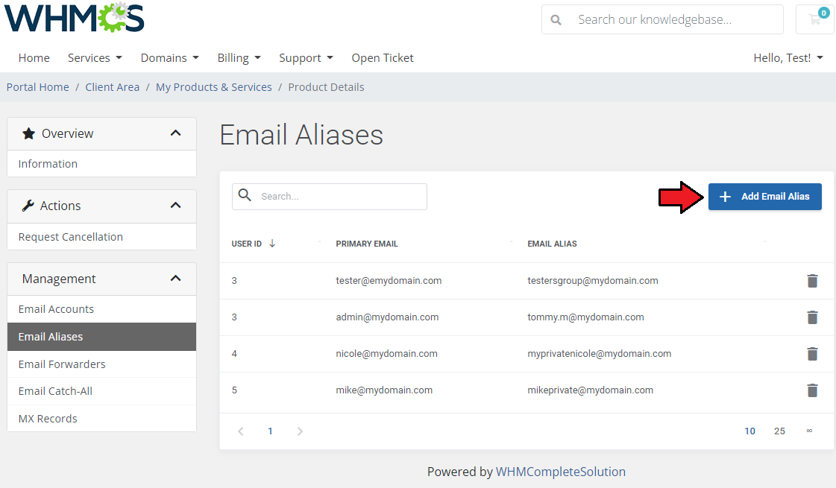Image resolution: width=836 pixels, height=488 pixels.
Task: Click the knowledgebase search magnifier icon
Action: tap(556, 20)
